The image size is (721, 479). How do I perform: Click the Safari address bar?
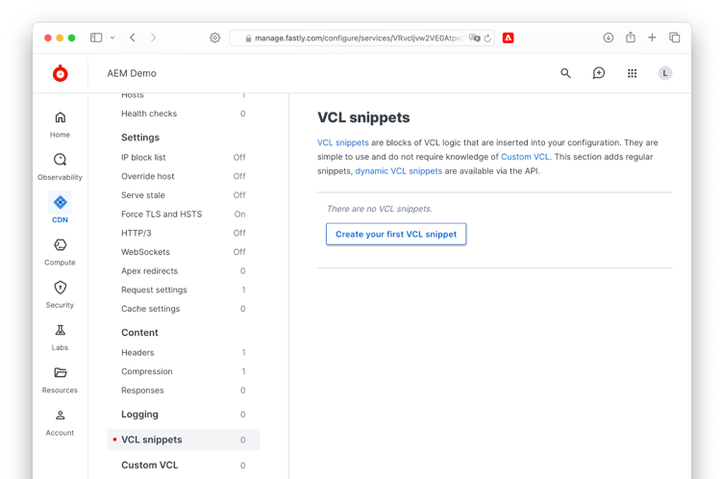coord(356,38)
